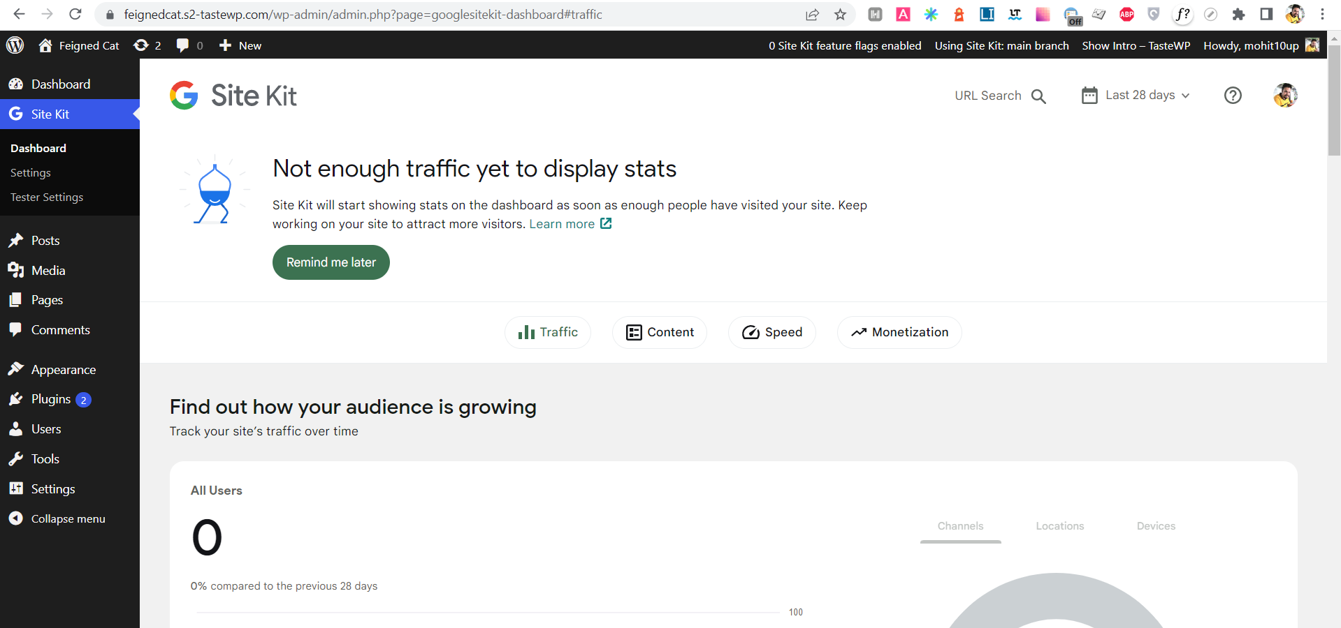Jump to Speed section
This screenshot has width=1341, height=628.
(772, 332)
